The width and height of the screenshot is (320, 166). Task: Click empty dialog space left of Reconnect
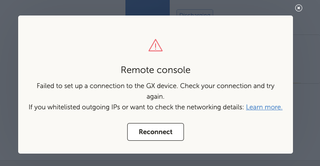[x=73, y=132]
